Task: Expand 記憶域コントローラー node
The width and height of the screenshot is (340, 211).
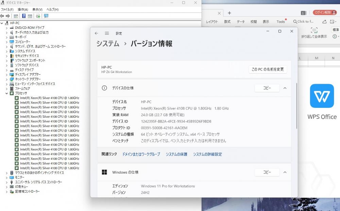Action: tap(6, 192)
